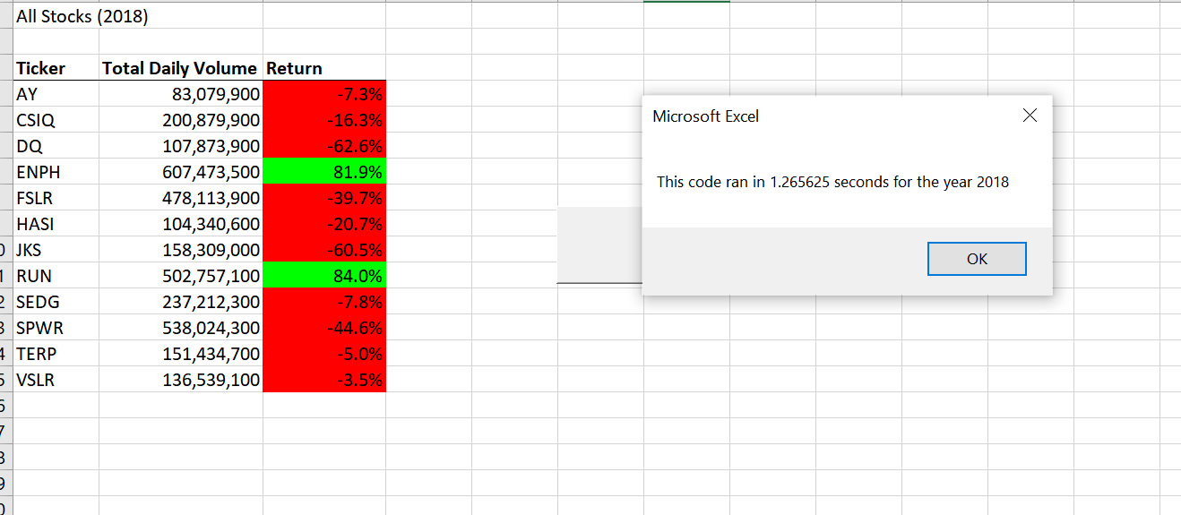The width and height of the screenshot is (1181, 515).
Task: Select the JKS ticker cell
Action: [56, 250]
